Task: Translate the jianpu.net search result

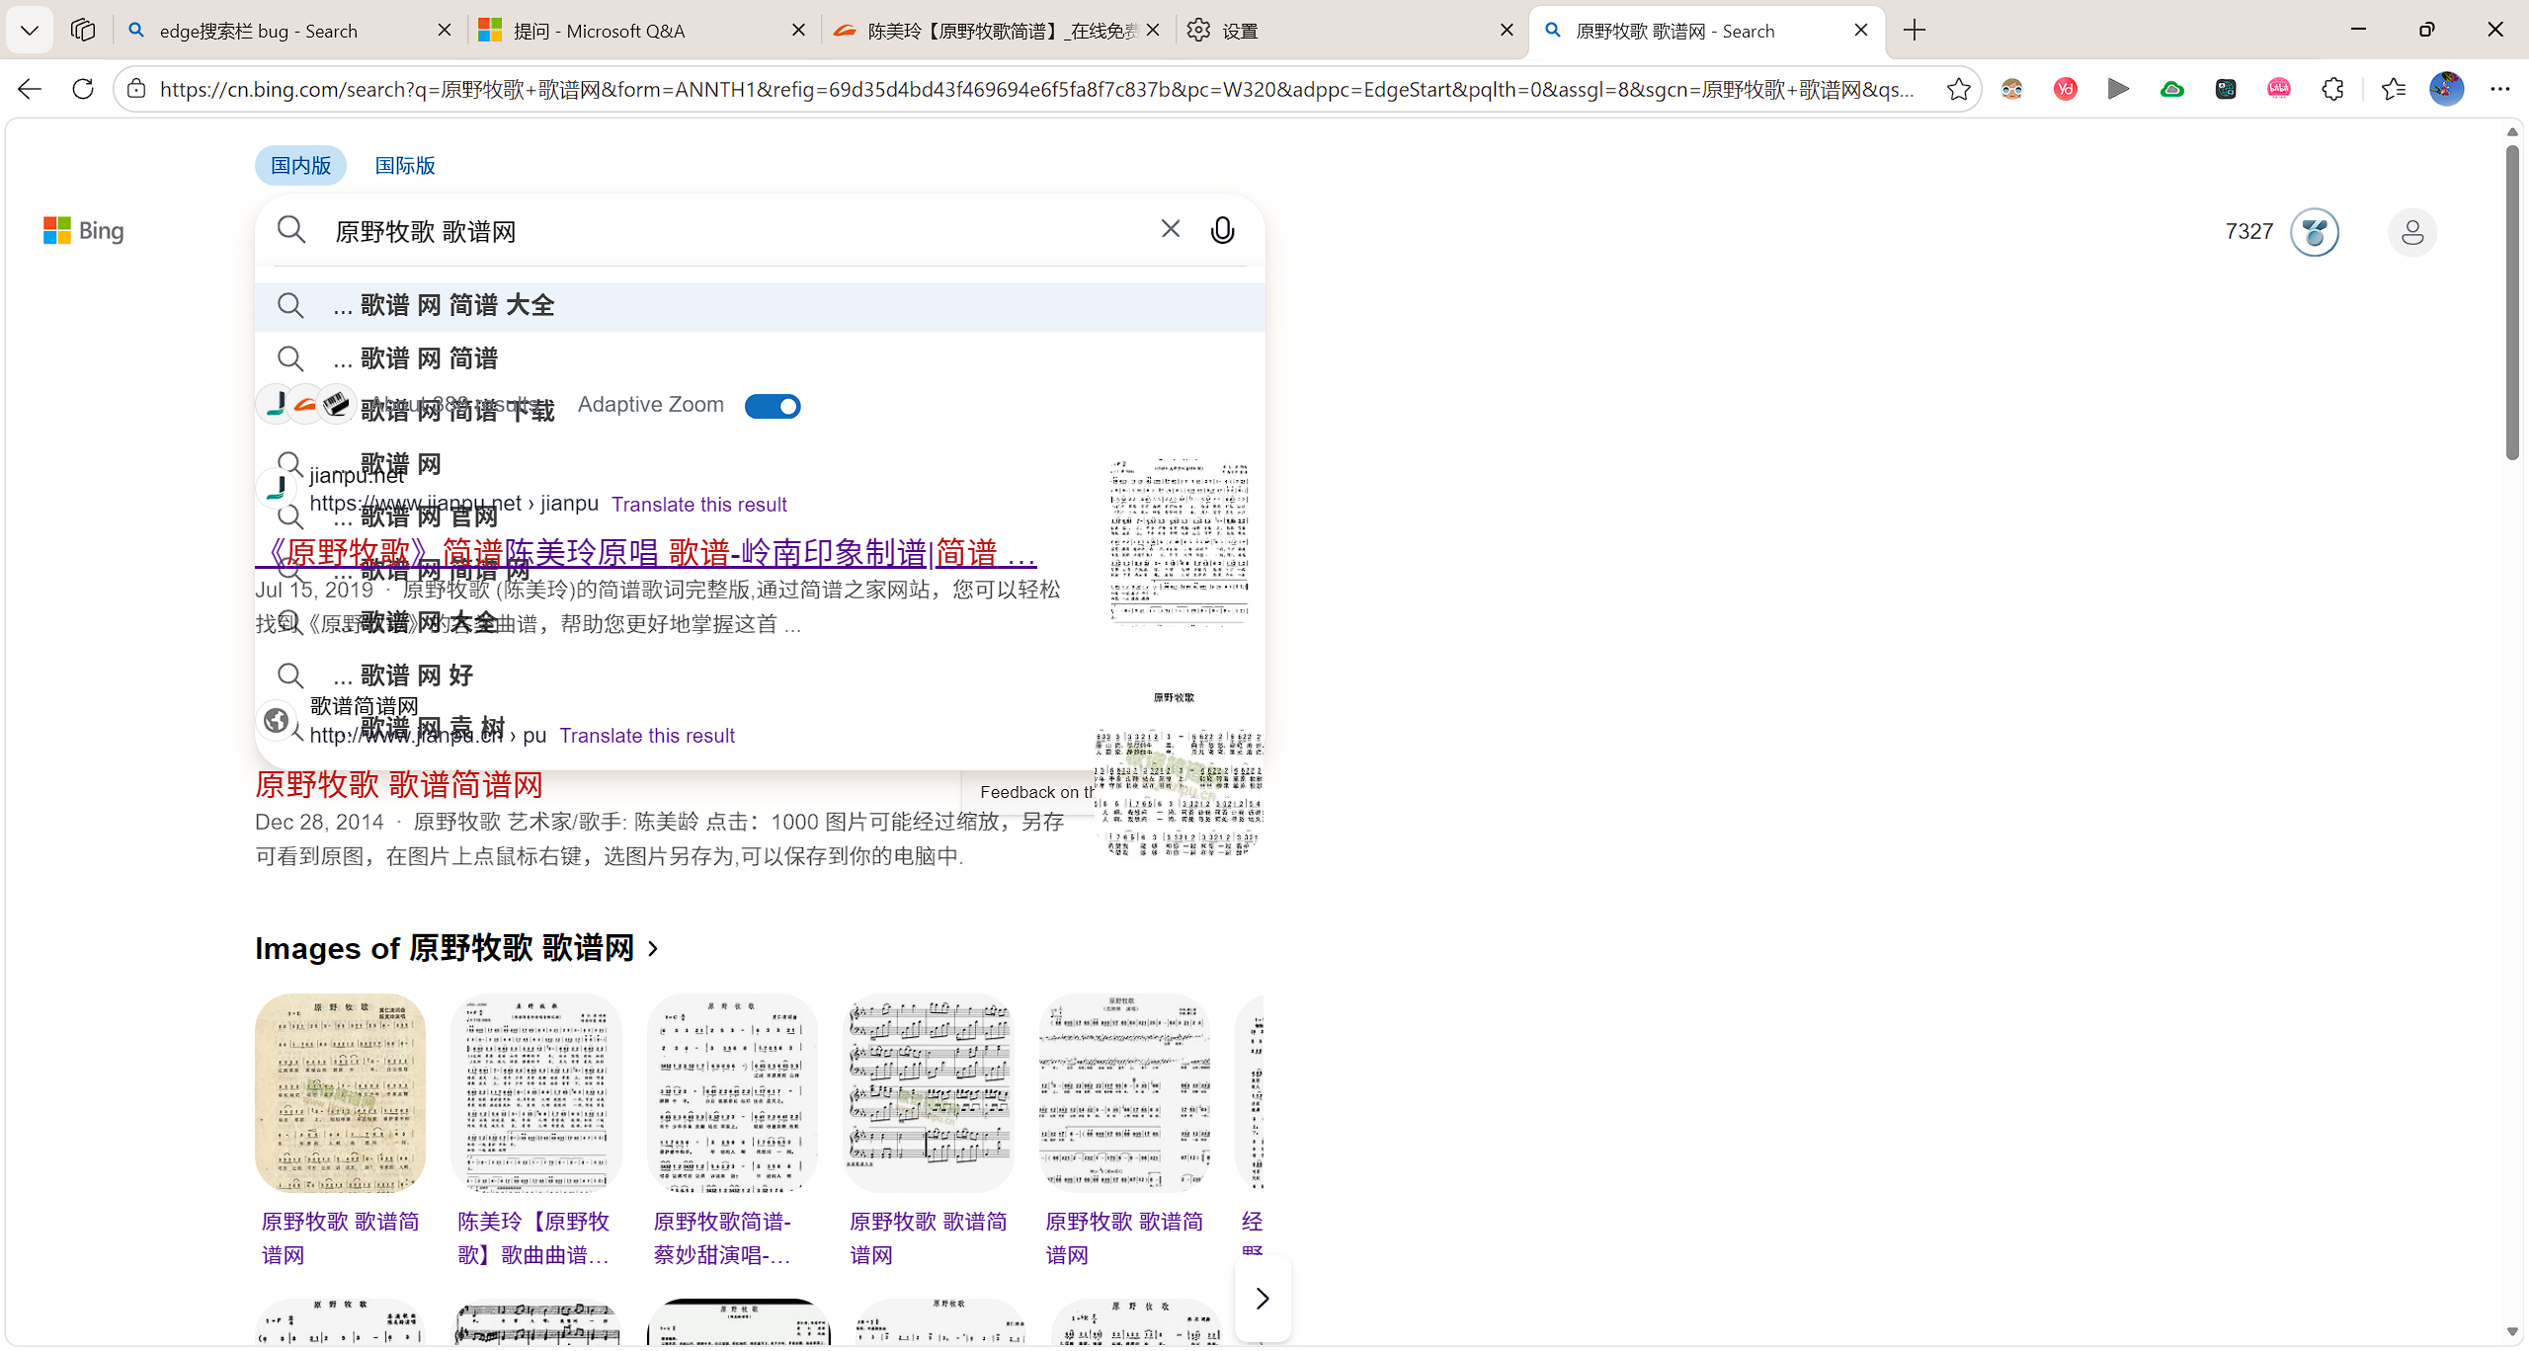Action: pos(699,505)
